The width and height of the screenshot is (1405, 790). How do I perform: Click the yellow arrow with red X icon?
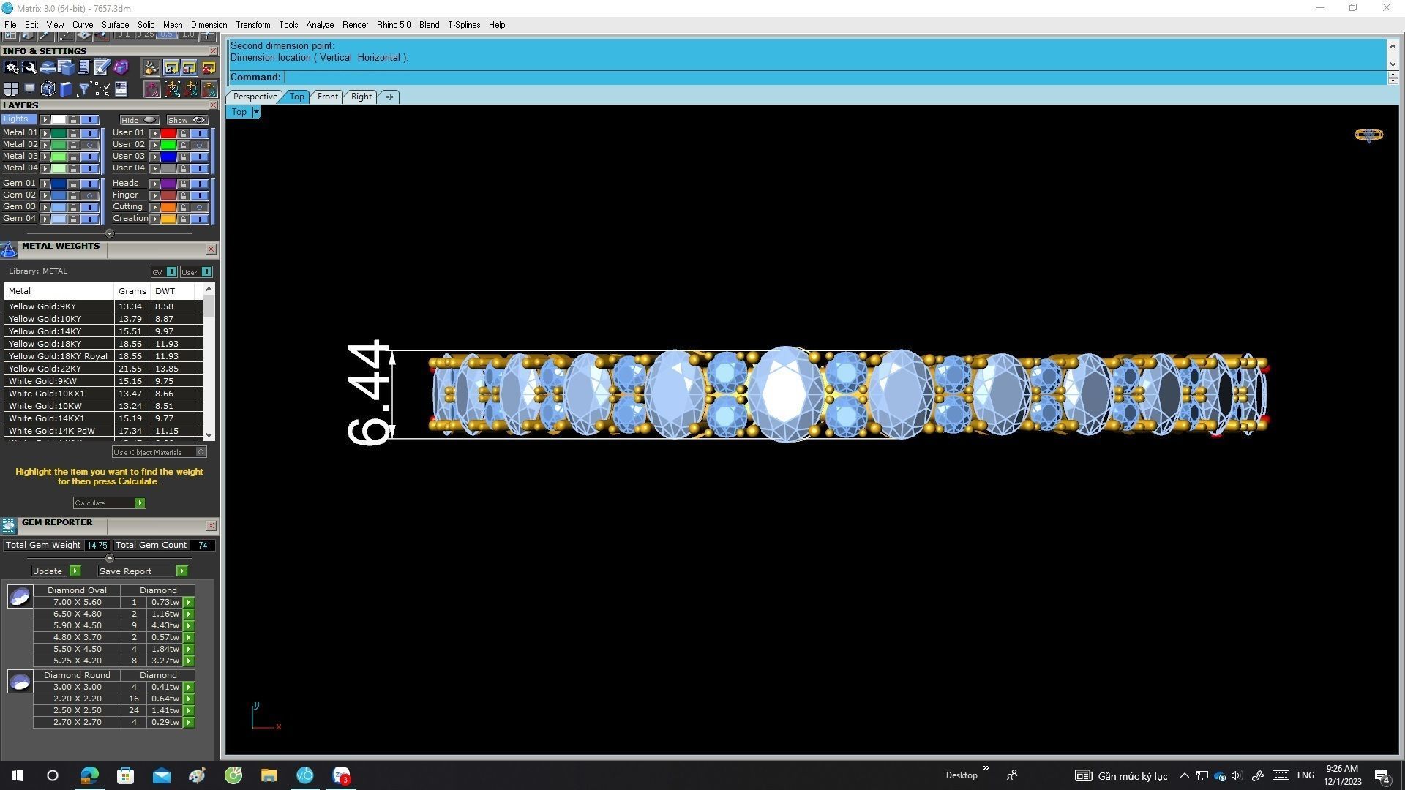209,68
